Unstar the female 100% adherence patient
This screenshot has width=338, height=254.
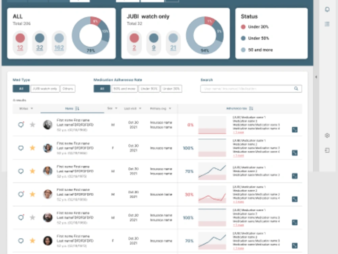pos(32,148)
